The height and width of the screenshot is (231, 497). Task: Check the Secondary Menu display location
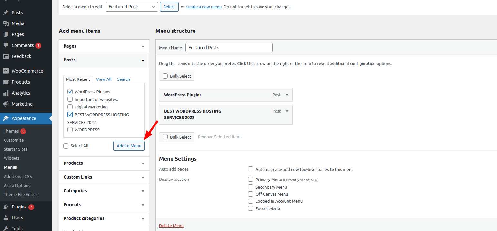click(x=251, y=187)
